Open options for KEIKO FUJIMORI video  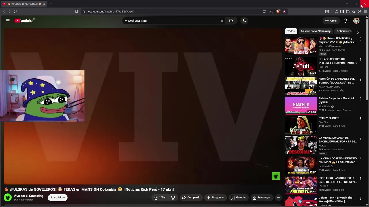pos(360,159)
